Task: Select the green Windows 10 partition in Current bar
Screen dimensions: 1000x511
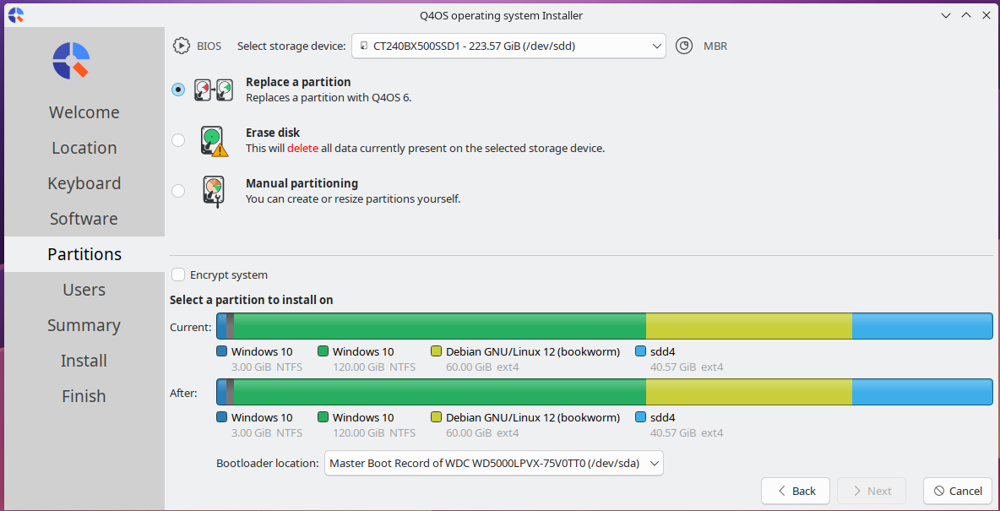Action: pos(439,326)
